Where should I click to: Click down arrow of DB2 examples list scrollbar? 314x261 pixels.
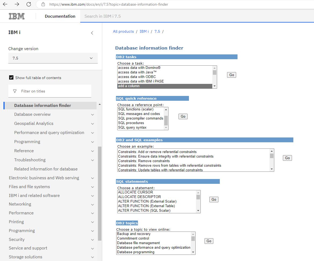272,169
